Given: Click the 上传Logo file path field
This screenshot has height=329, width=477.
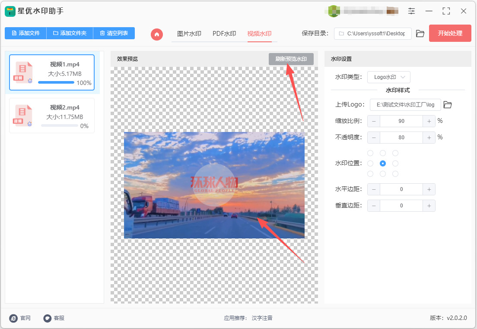Looking at the screenshot, I should [405, 105].
